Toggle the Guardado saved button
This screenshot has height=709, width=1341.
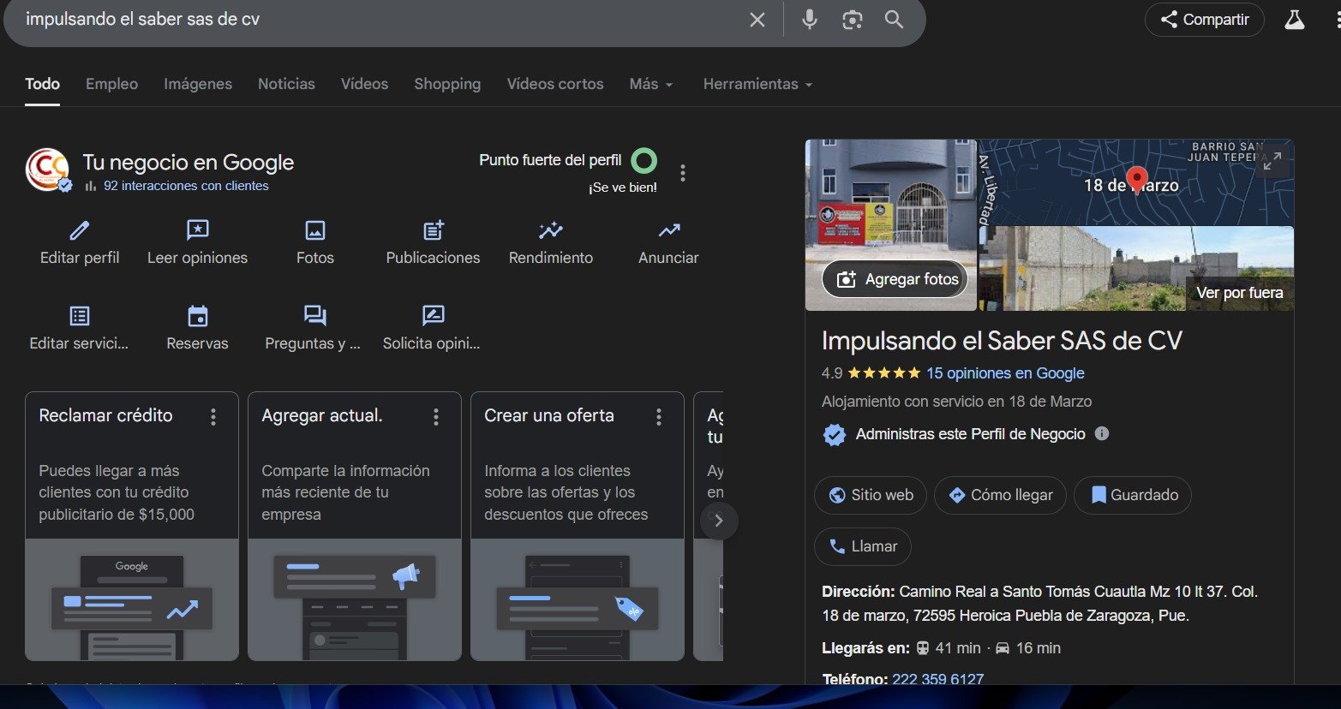(1133, 495)
